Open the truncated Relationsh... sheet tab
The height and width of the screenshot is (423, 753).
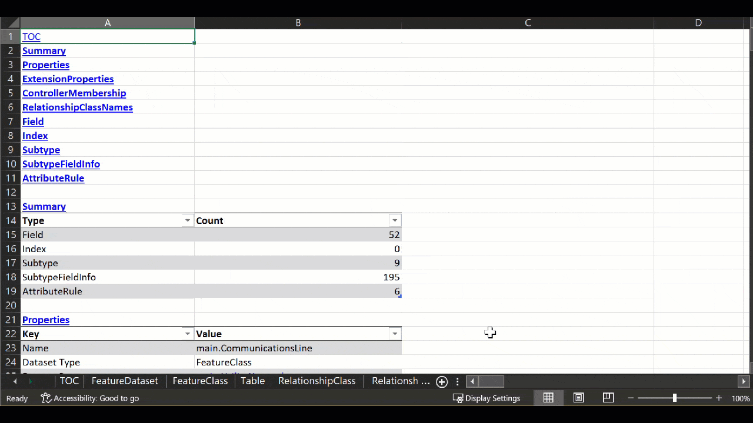(x=401, y=381)
